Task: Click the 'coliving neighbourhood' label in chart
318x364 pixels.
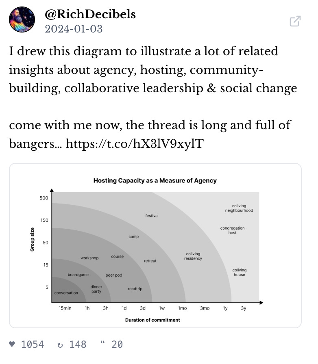Action: pos(239,208)
